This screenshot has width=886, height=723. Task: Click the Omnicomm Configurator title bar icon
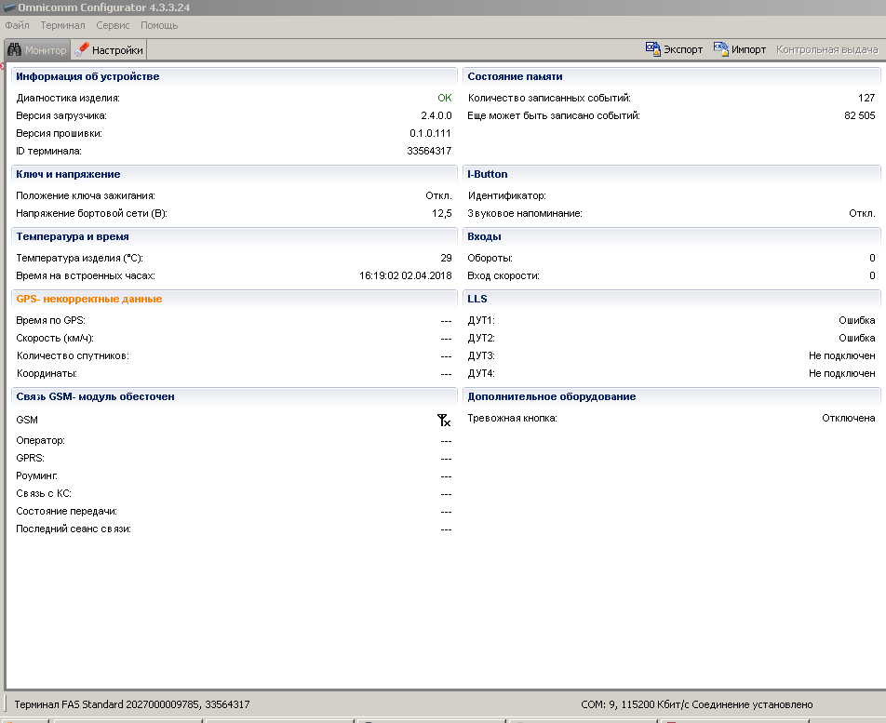[9, 7]
